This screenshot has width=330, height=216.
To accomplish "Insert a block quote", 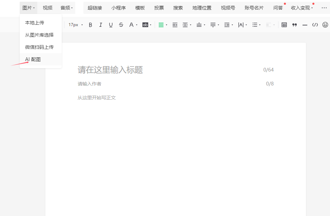I will pyautogui.click(x=294, y=25).
